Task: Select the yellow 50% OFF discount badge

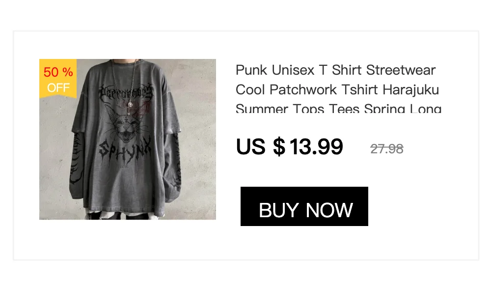Action: (58, 79)
